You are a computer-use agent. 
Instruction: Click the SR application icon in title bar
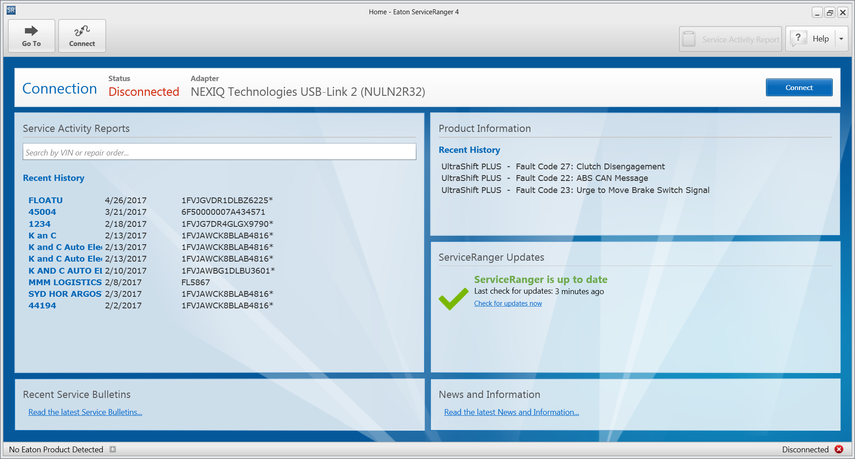tap(11, 10)
